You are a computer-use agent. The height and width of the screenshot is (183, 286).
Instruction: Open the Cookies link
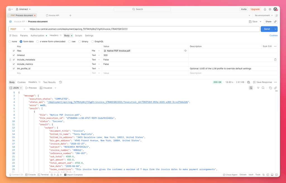(273, 35)
